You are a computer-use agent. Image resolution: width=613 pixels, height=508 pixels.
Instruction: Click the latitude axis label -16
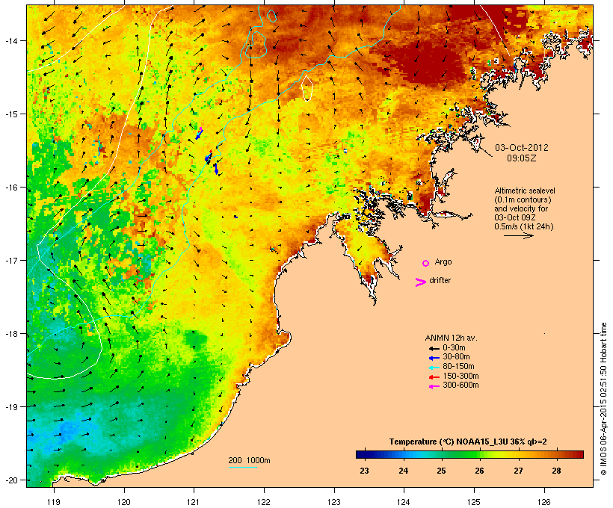tap(10, 188)
